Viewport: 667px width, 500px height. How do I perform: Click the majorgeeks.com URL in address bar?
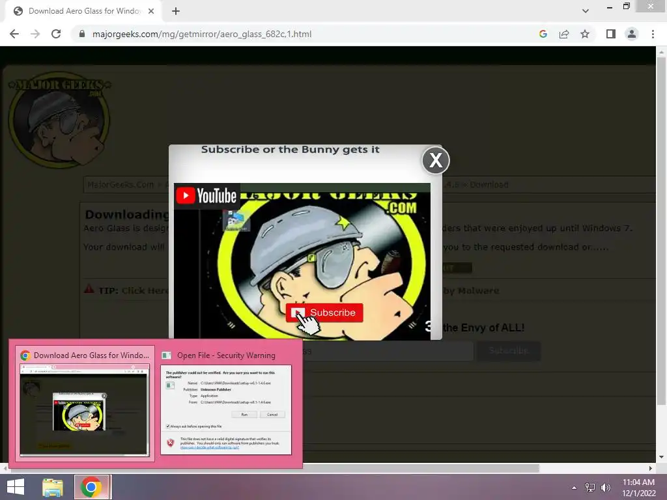[x=202, y=34]
